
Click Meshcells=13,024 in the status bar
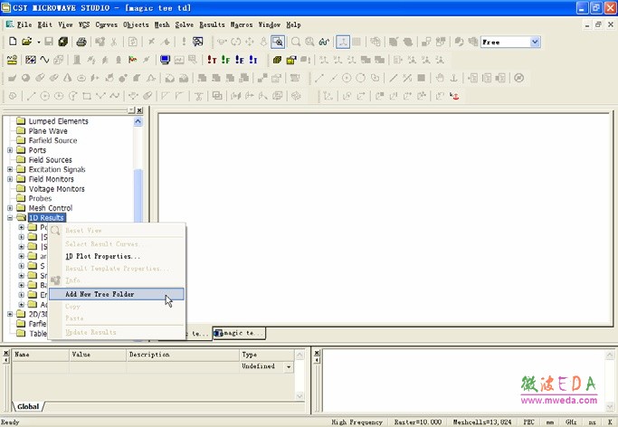click(482, 422)
